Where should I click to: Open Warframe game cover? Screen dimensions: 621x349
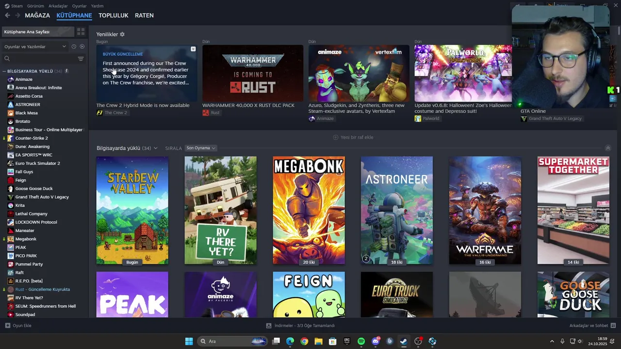pos(485,210)
